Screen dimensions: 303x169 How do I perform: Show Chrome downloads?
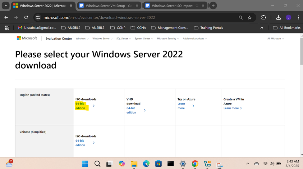pos(278,18)
